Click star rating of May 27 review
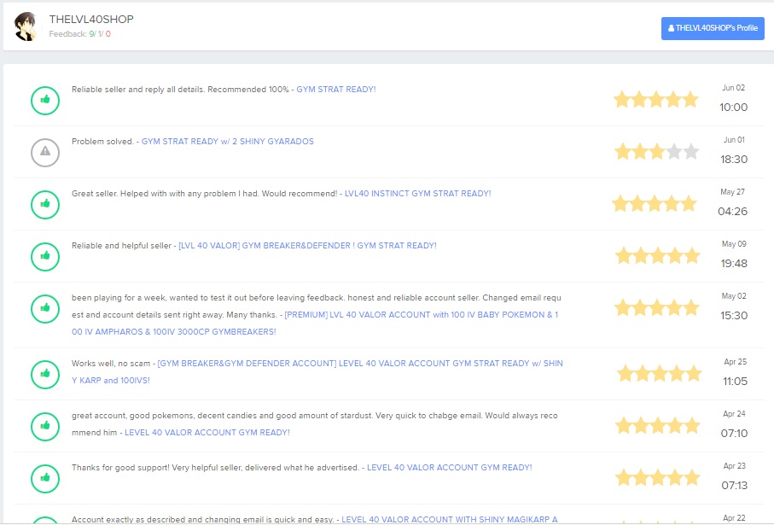The width and height of the screenshot is (774, 525). [x=655, y=203]
